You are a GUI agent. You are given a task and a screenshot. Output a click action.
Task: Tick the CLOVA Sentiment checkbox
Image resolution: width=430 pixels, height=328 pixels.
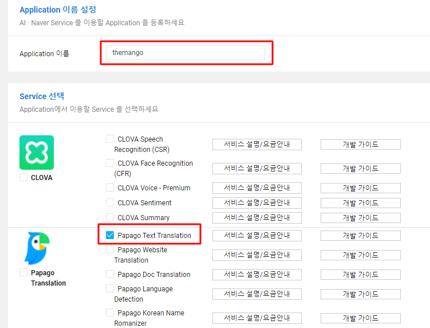point(110,202)
